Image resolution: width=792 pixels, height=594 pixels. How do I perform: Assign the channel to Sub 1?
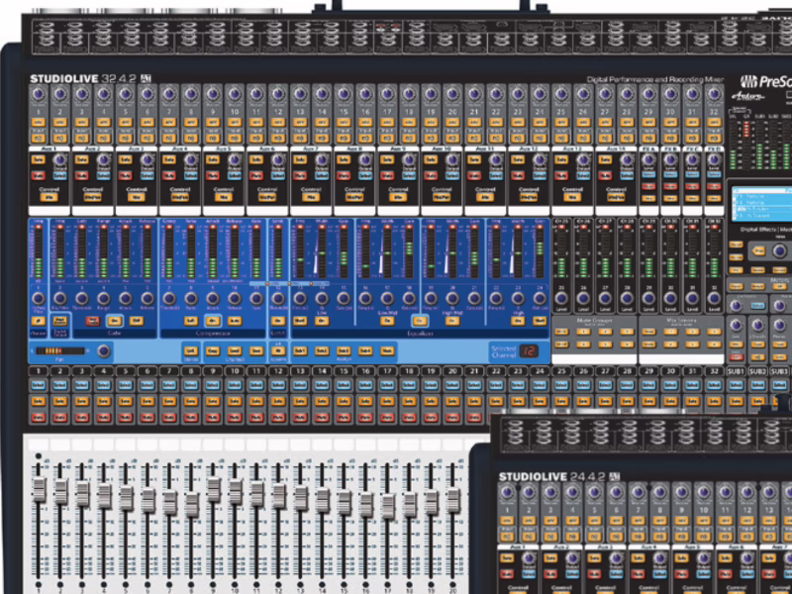click(300, 351)
